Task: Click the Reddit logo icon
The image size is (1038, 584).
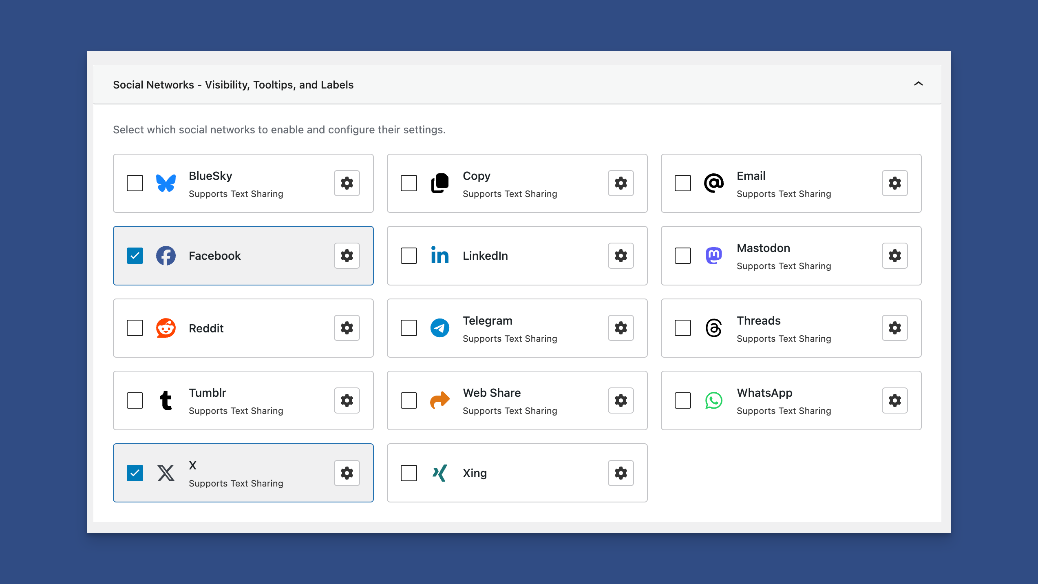Action: pyautogui.click(x=166, y=328)
